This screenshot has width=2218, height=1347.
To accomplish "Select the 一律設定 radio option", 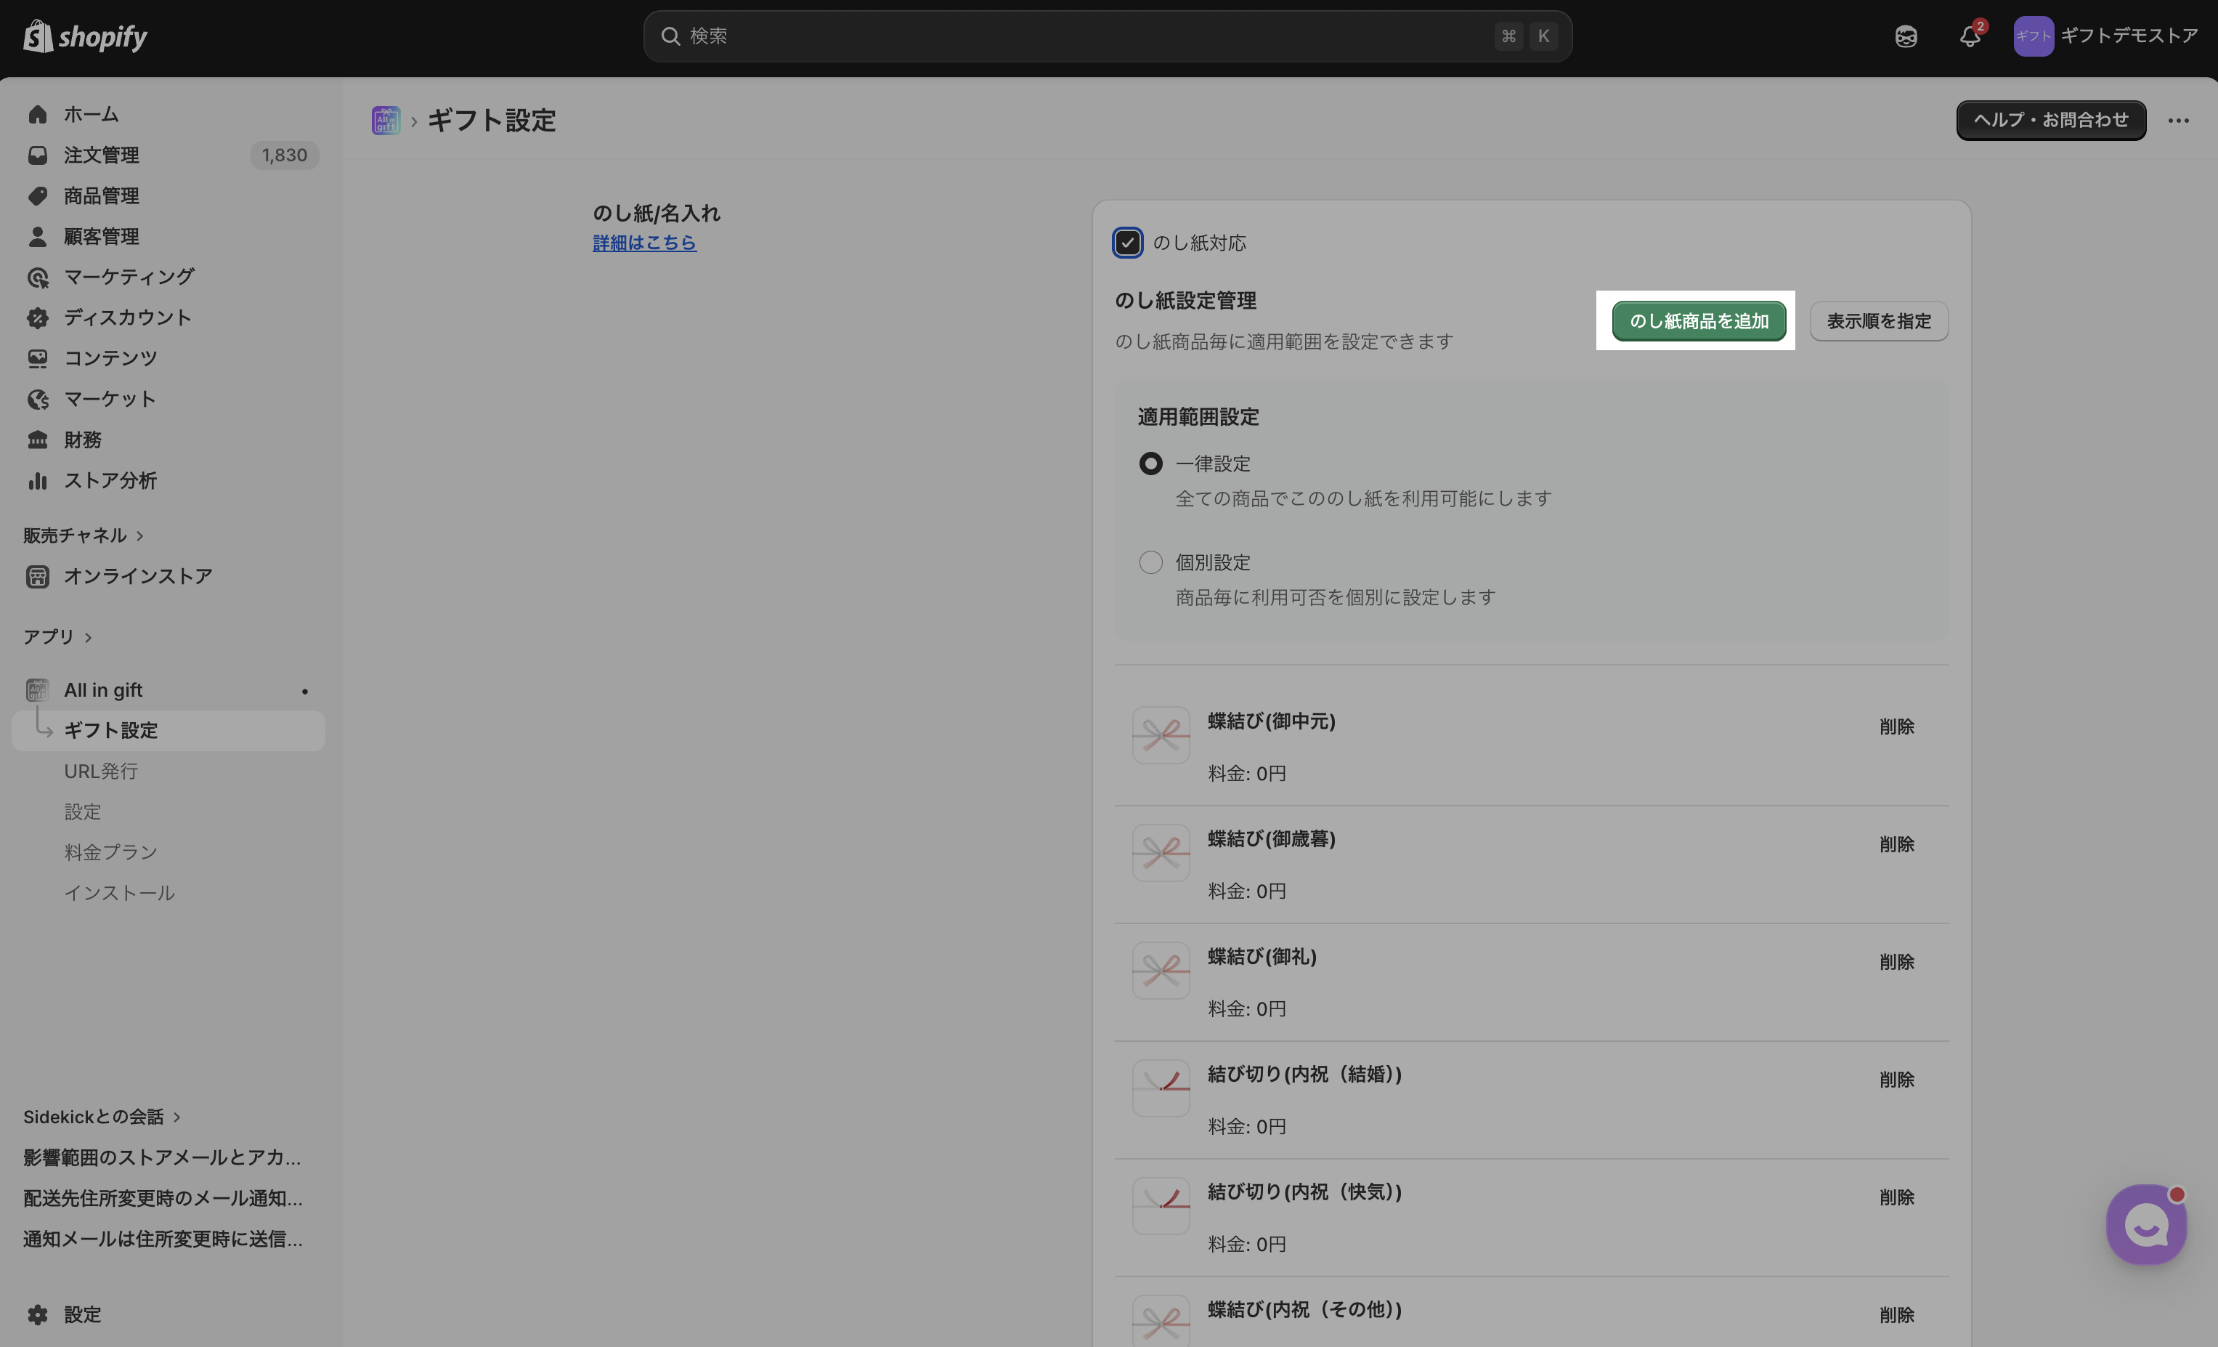I will 1150,464.
